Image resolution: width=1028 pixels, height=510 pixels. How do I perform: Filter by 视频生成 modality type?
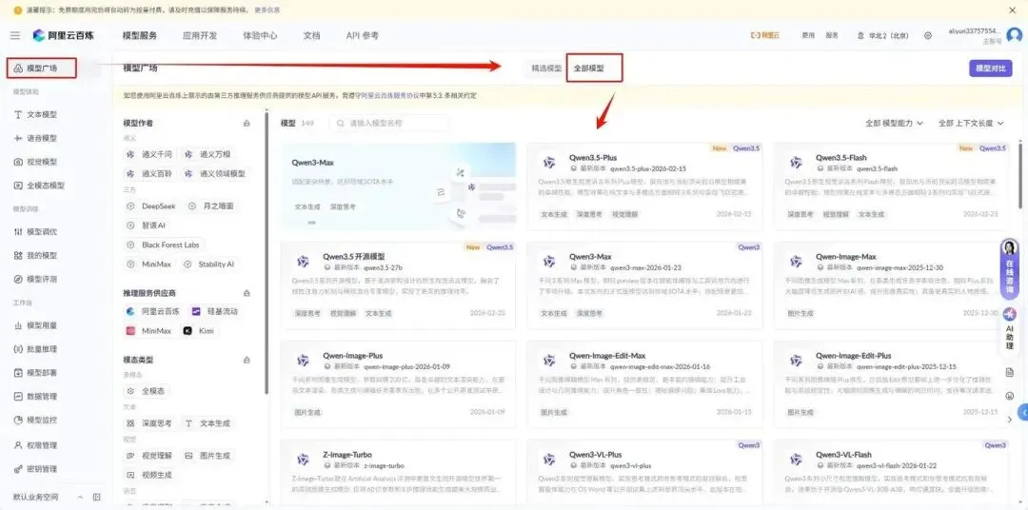pyautogui.click(x=150, y=475)
